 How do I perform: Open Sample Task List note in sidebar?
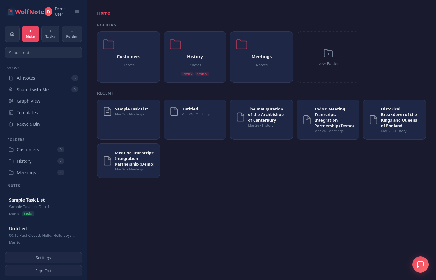point(43,207)
